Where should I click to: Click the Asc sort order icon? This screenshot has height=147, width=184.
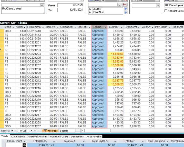[125, 5]
